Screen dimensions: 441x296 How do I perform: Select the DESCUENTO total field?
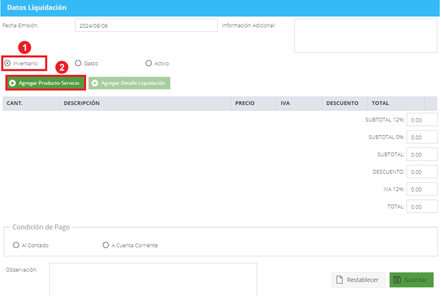pos(422,172)
